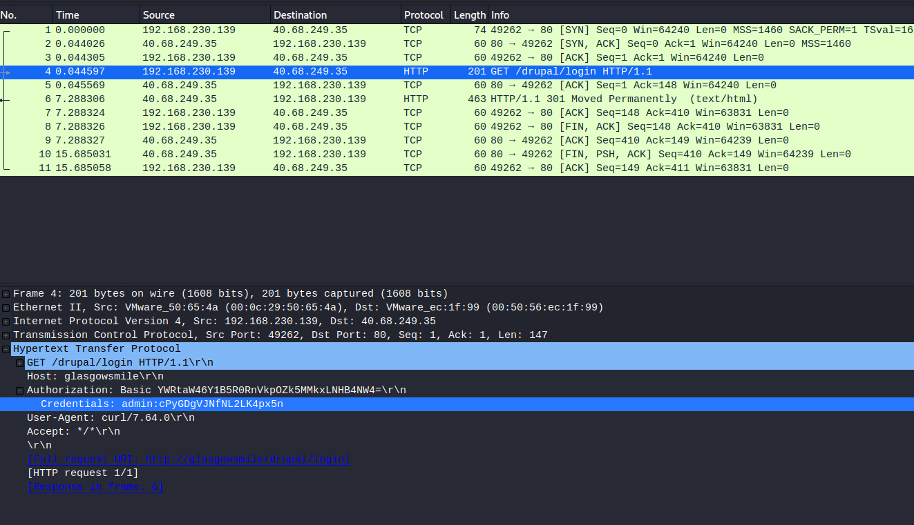Select the Host: glasgowsmile line
The height and width of the screenshot is (525, 914).
[95, 377]
